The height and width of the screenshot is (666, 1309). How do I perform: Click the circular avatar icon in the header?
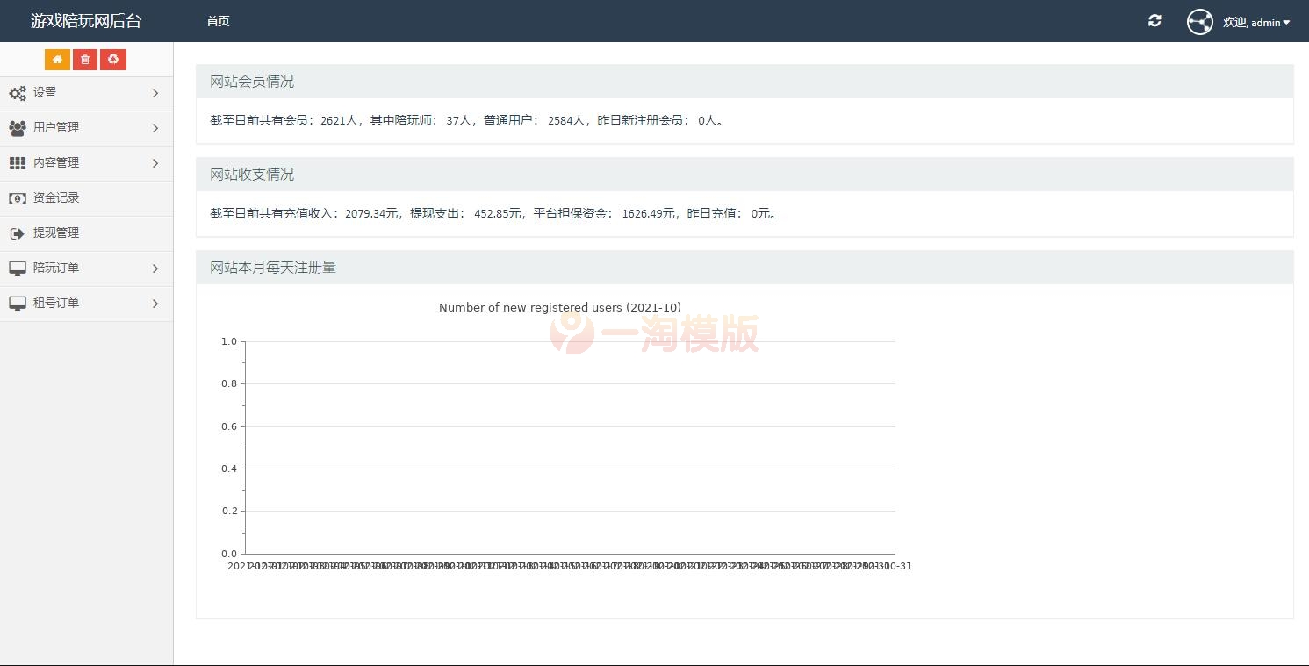1199,21
